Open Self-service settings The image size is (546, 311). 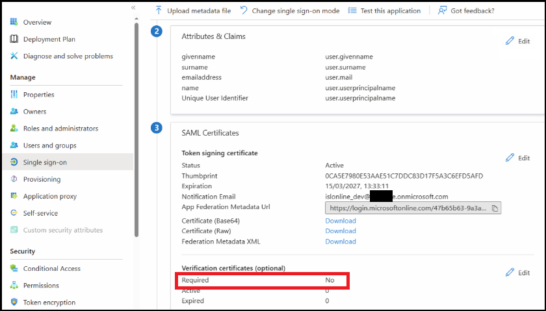40,213
